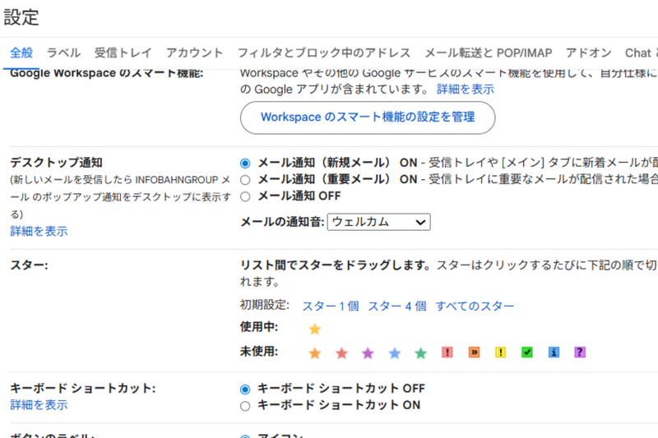Click the yellow star in use
The height and width of the screenshot is (438, 658).
pyautogui.click(x=314, y=329)
